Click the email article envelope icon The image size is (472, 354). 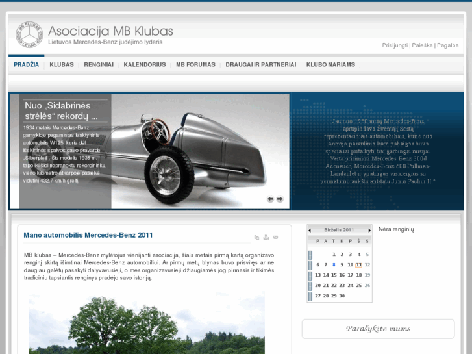tap(275, 237)
